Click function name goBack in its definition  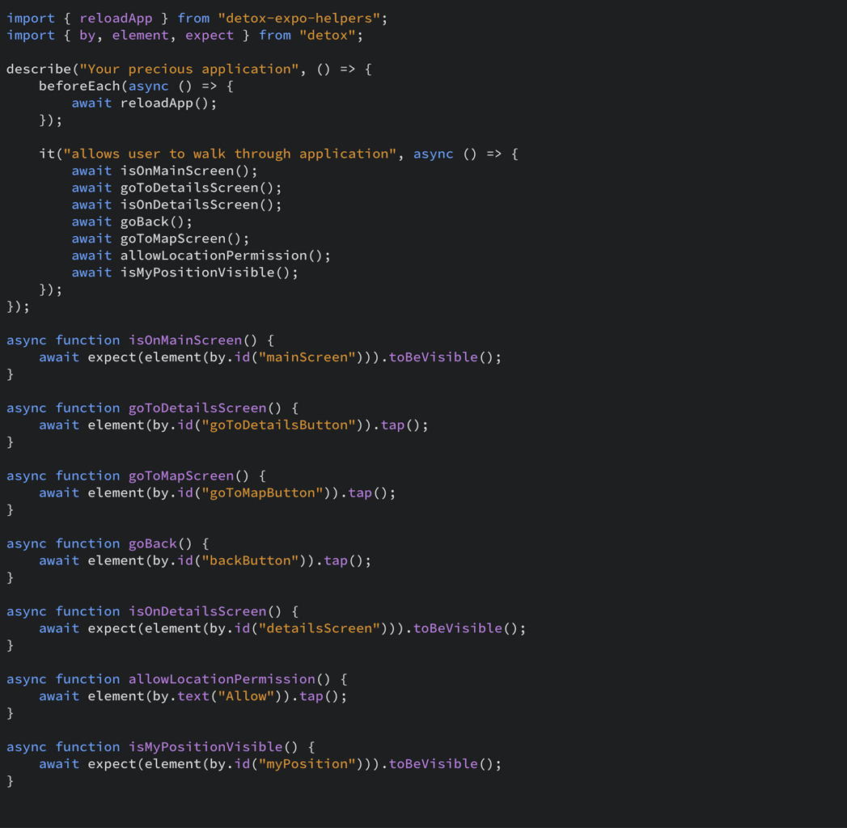[153, 543]
